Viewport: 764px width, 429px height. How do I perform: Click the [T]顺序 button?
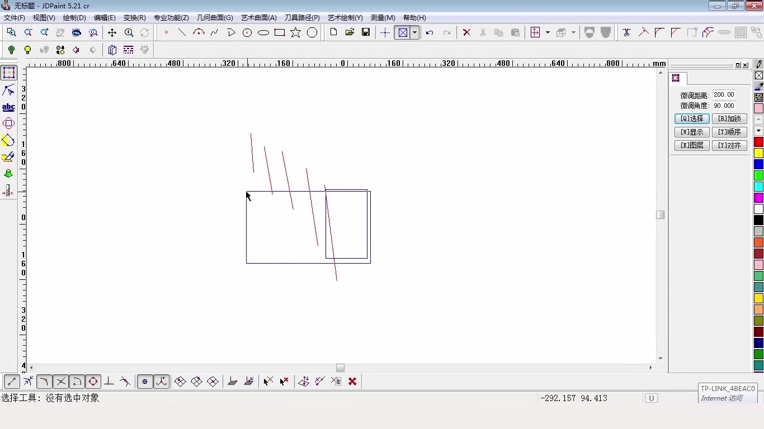[729, 132]
